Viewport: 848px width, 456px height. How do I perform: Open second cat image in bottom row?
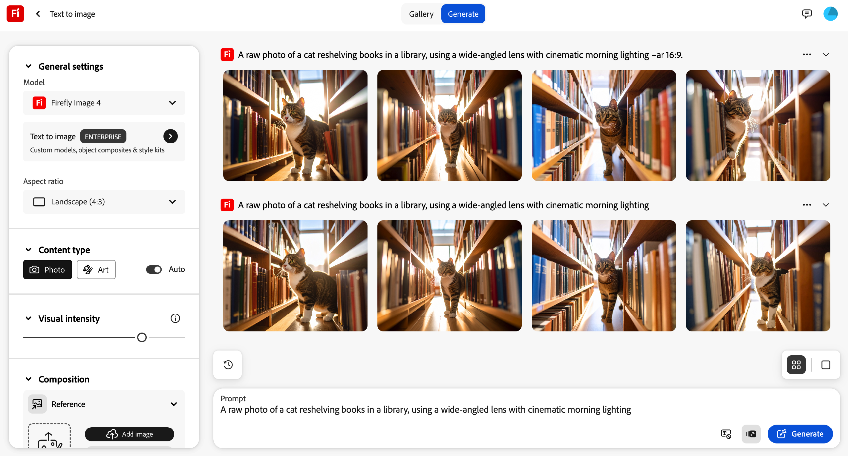coord(450,276)
